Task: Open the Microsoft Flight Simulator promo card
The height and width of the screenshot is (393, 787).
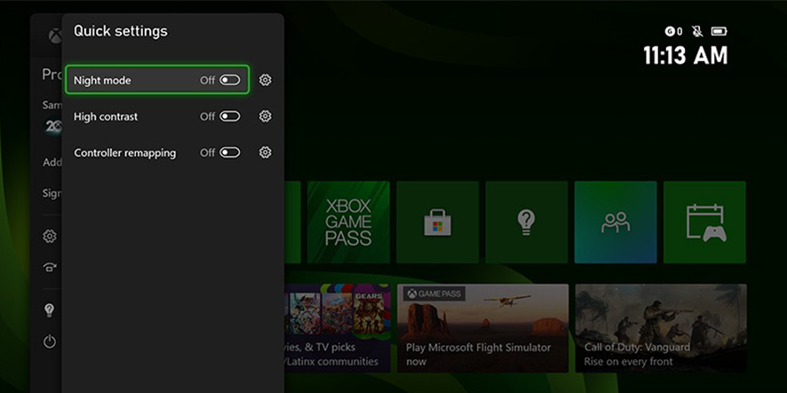Action: [483, 328]
